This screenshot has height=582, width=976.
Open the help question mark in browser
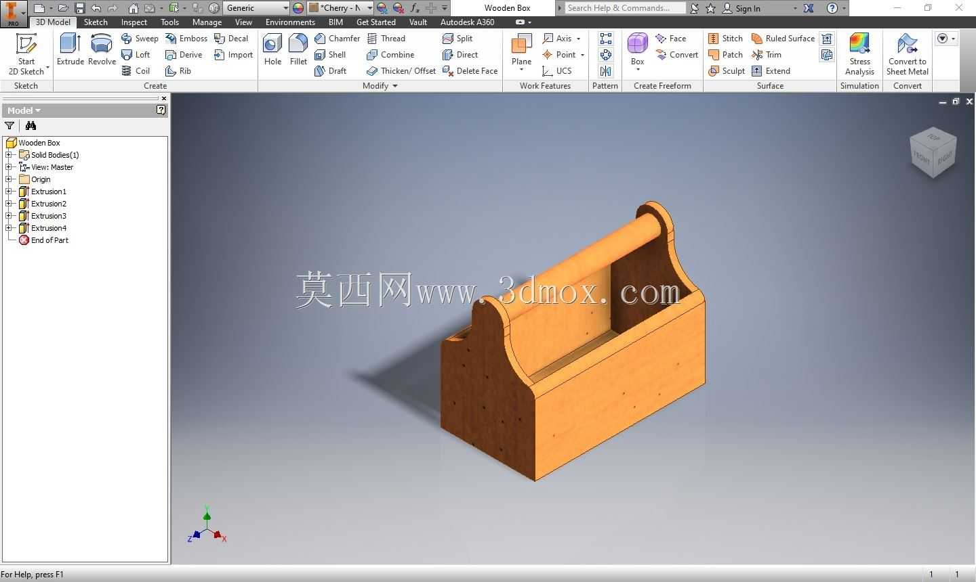click(x=161, y=110)
